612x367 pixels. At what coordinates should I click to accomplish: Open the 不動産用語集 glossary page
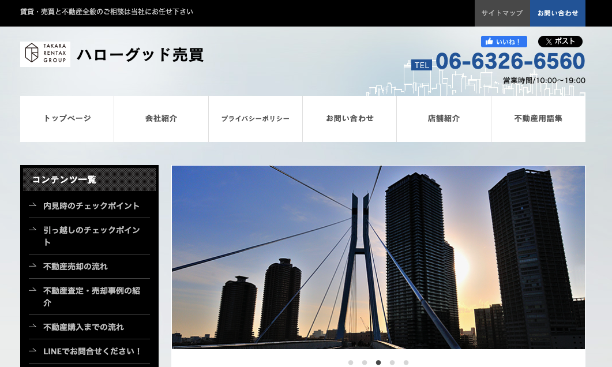click(538, 118)
